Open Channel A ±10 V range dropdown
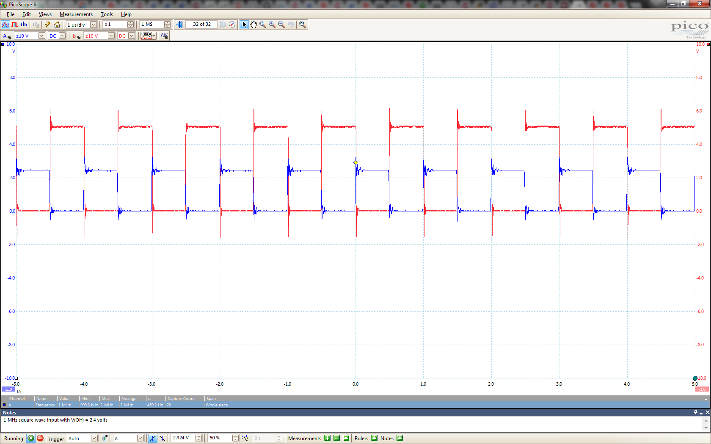This screenshot has width=711, height=444. [41, 36]
